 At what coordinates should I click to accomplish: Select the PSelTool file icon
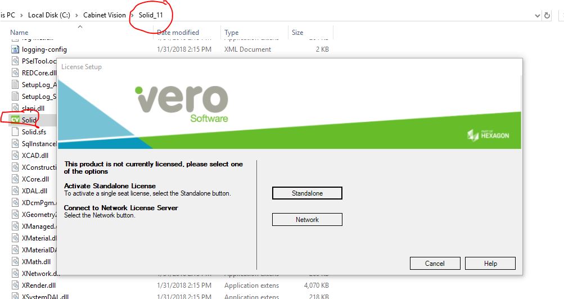15,61
